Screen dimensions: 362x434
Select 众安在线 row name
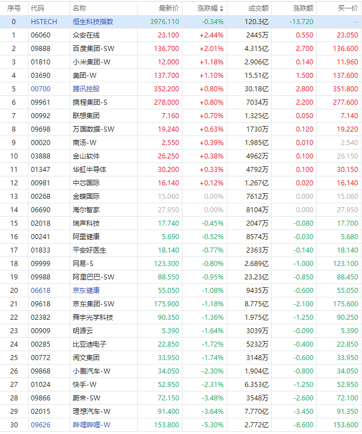pyautogui.click(x=86, y=35)
